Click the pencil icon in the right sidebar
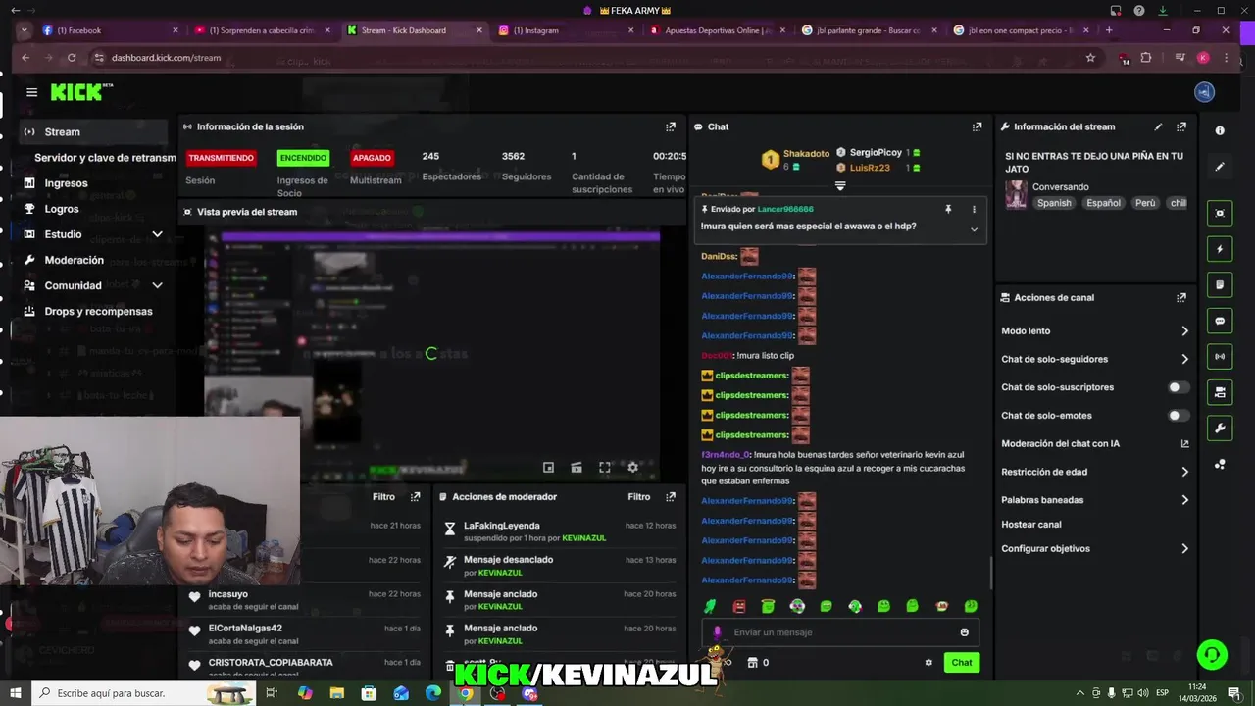The height and width of the screenshot is (706, 1255). coord(1220,167)
